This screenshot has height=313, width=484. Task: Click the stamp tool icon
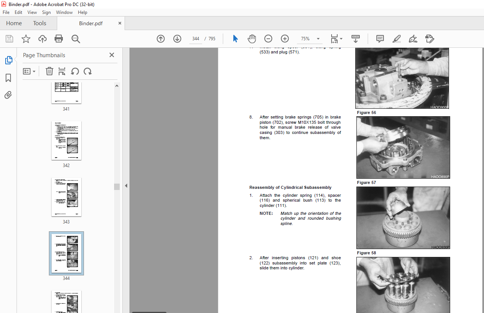[x=430, y=39]
